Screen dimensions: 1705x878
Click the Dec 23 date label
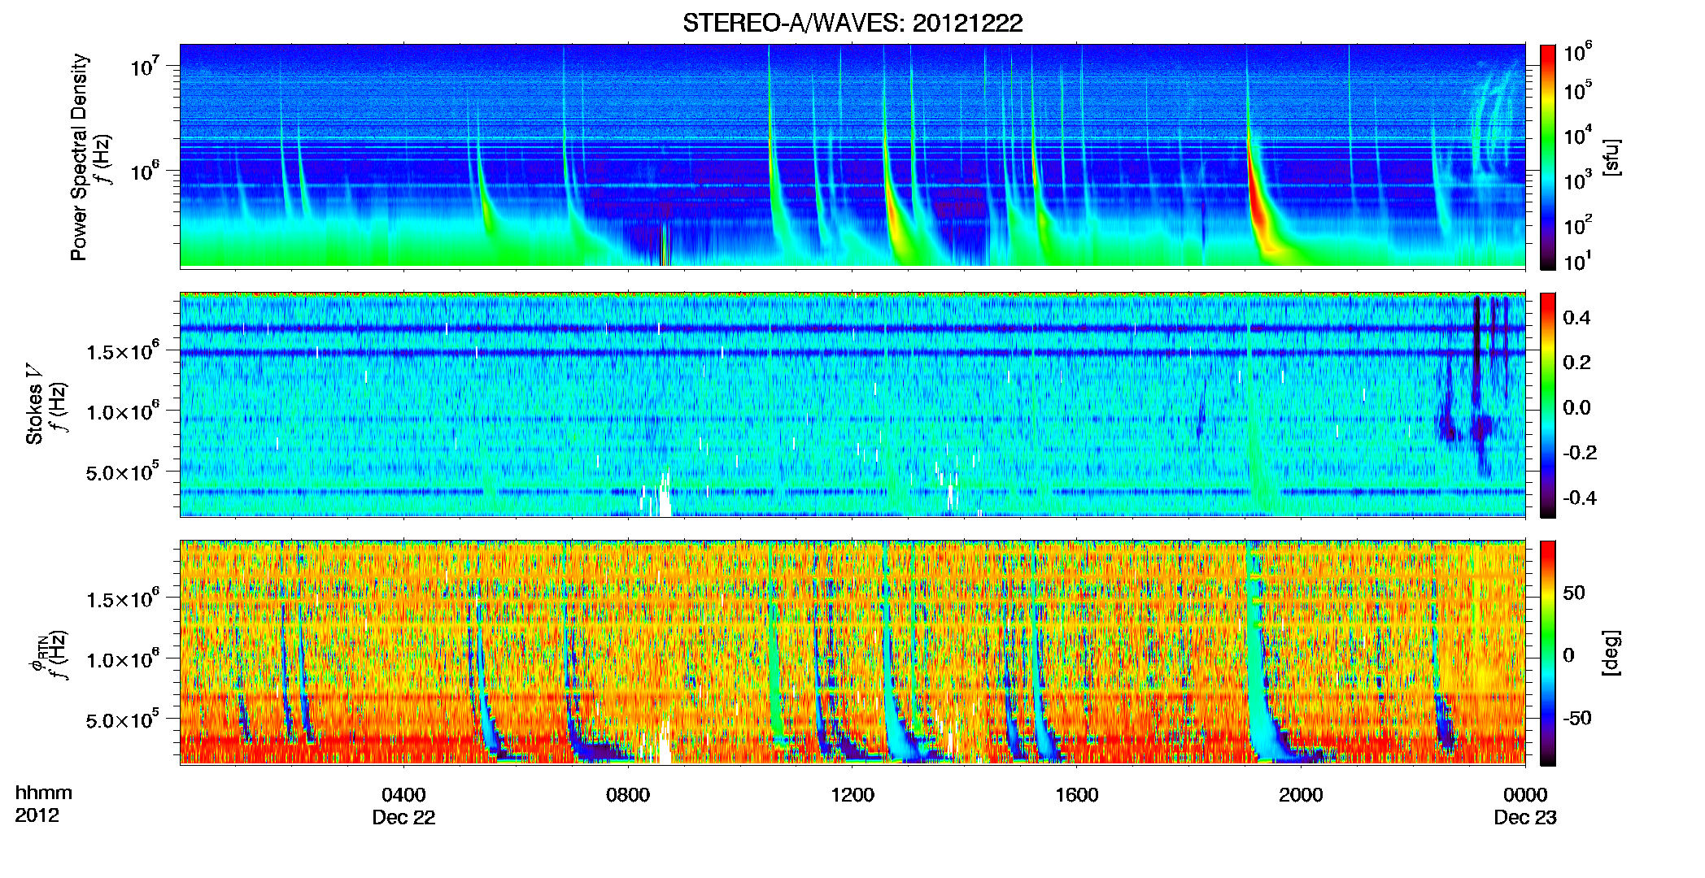1525,818
